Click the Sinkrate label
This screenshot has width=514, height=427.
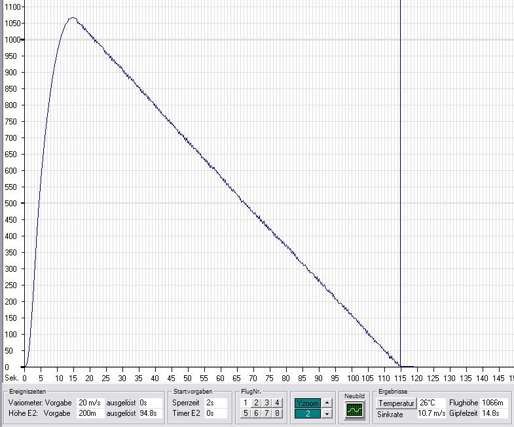click(390, 414)
